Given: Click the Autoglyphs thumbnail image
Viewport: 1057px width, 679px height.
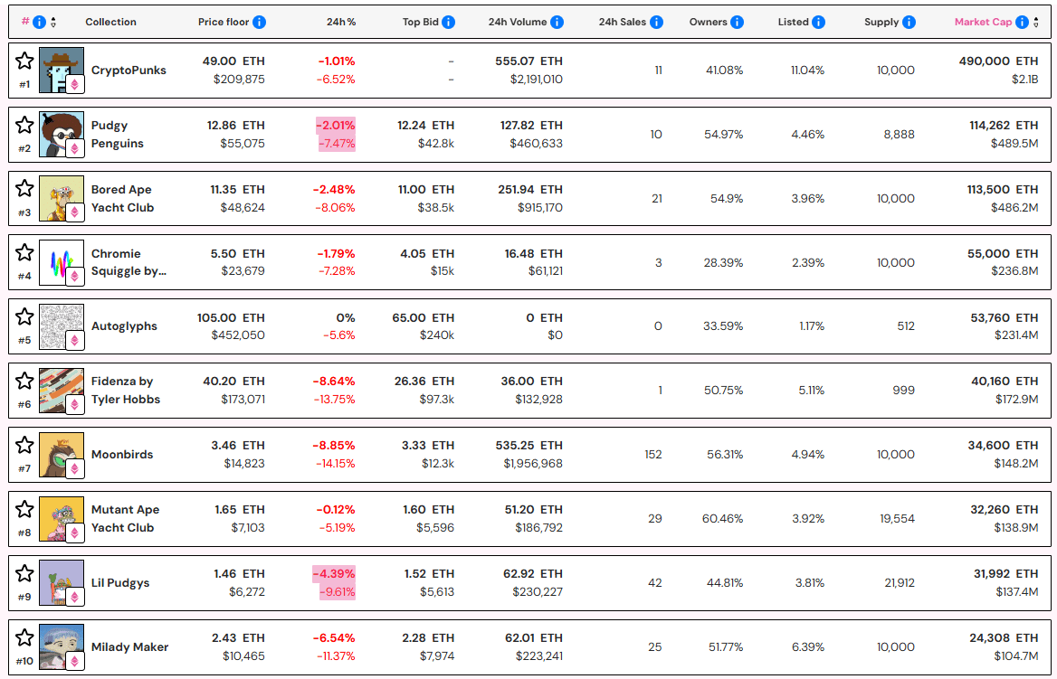Looking at the screenshot, I should [61, 325].
